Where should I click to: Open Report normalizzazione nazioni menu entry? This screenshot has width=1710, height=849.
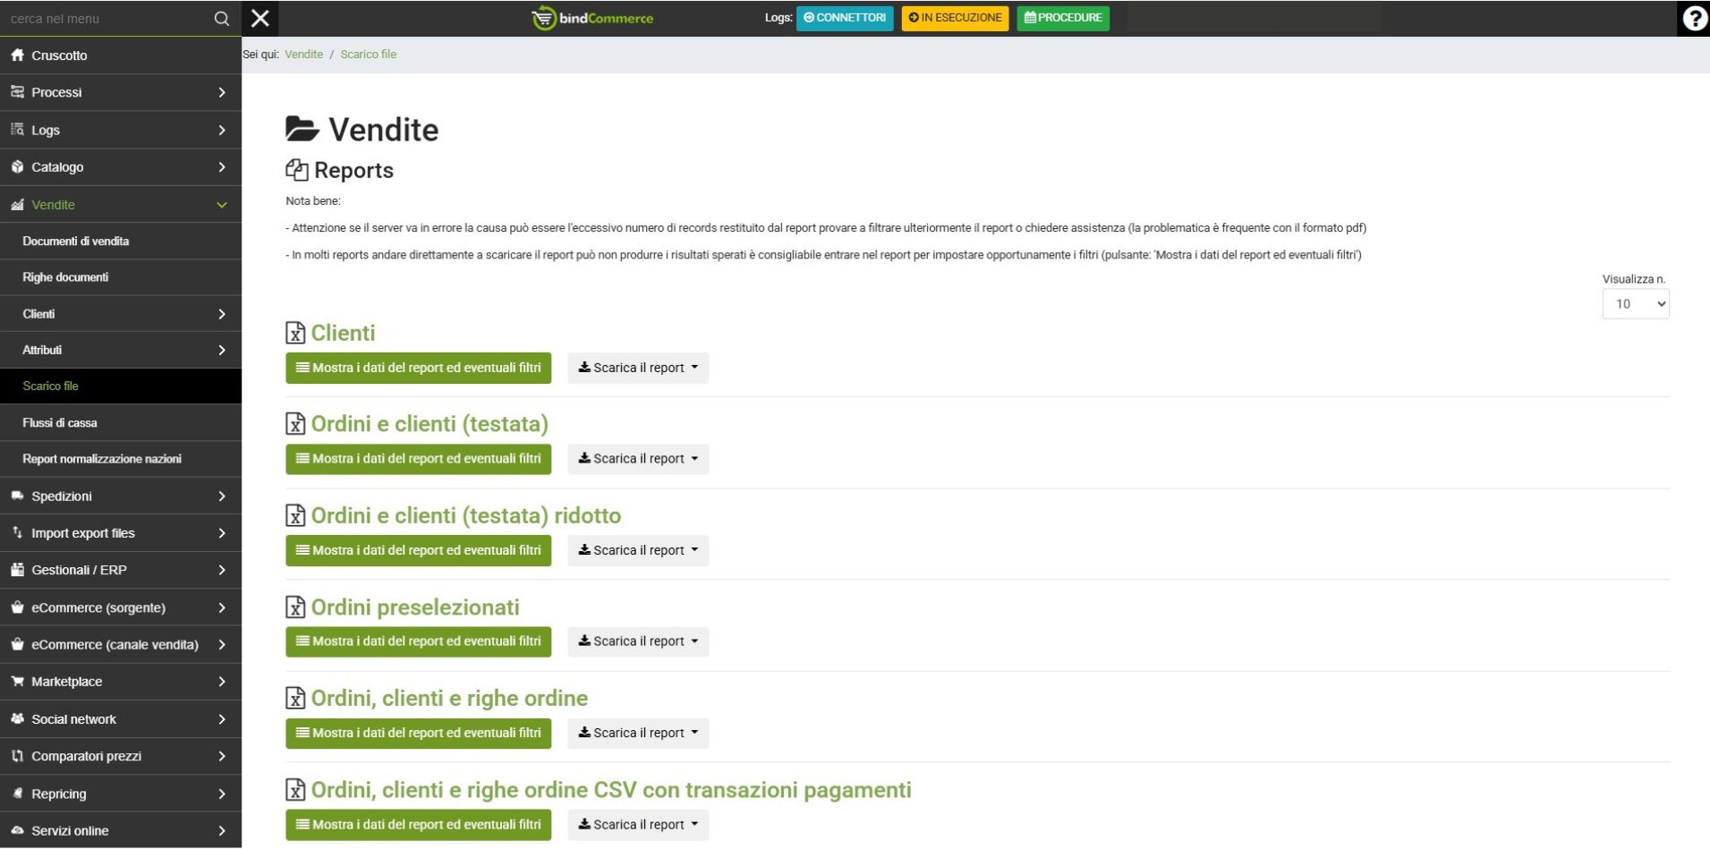102,459
